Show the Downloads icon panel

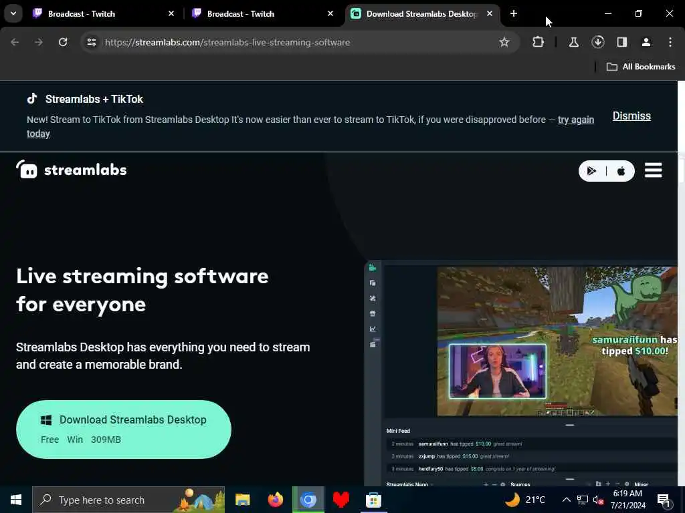(597, 42)
